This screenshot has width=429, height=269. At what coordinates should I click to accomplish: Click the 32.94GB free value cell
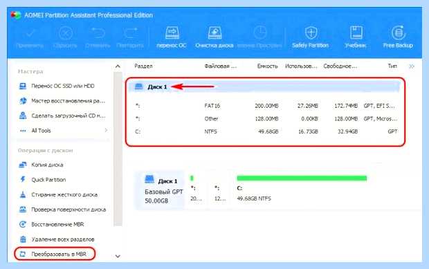point(347,131)
